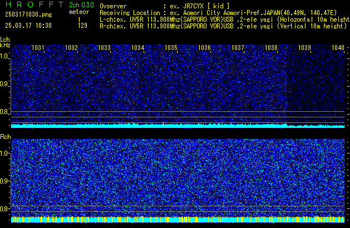
Task: Click the Lch 1.0 frequency label
Action: tap(4, 56)
